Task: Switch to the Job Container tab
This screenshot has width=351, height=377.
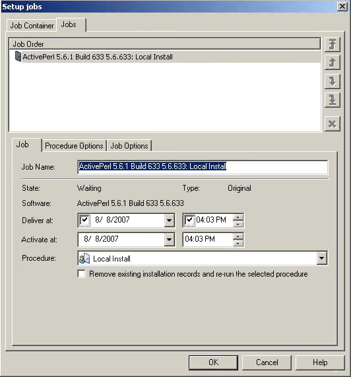Action: click(x=32, y=26)
